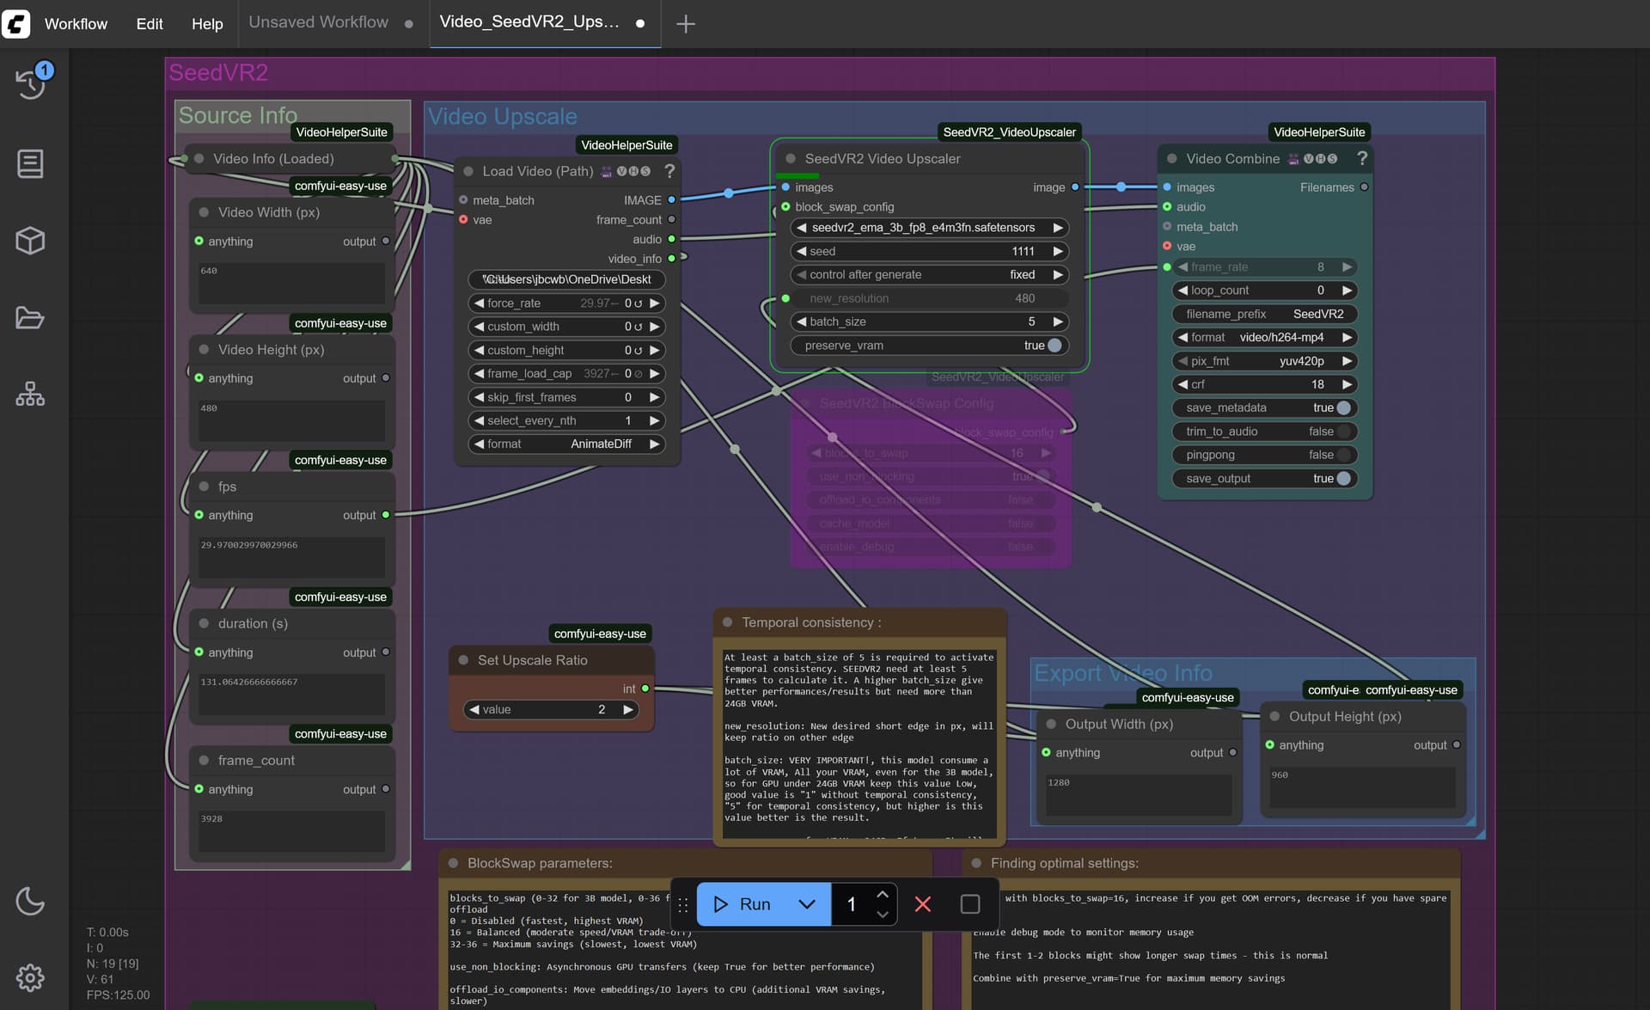This screenshot has width=1650, height=1010.
Task: Open the Workflow menu
Action: coord(76,24)
